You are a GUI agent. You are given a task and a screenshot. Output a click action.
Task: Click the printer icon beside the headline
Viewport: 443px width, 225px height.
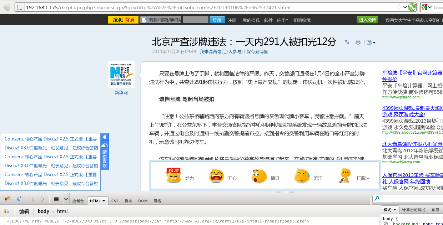[358, 42]
